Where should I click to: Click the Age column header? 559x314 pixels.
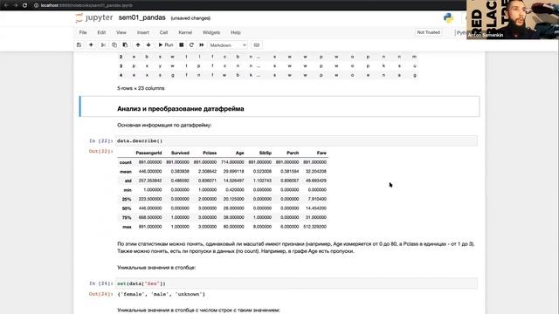(239, 153)
